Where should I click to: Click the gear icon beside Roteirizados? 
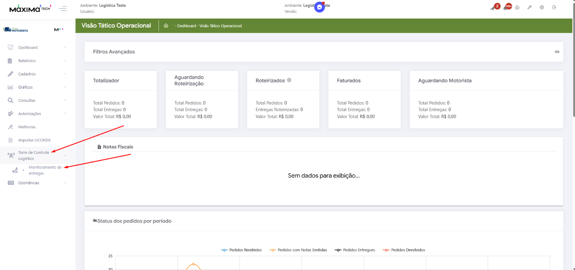289,80
